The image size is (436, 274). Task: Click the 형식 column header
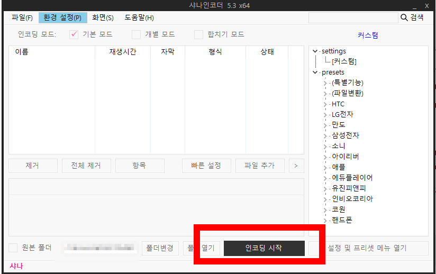(215, 52)
